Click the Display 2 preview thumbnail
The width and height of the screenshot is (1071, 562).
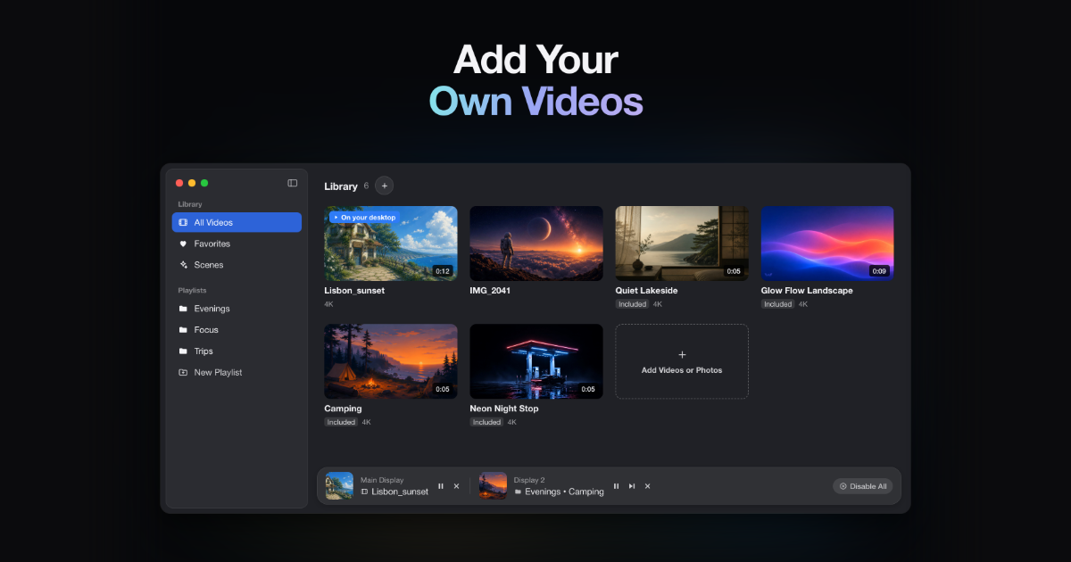click(493, 486)
